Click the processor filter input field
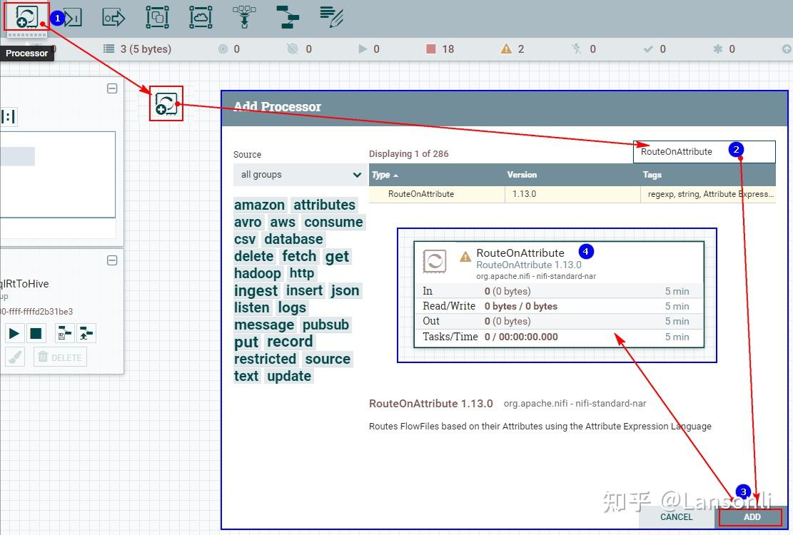 coord(704,151)
